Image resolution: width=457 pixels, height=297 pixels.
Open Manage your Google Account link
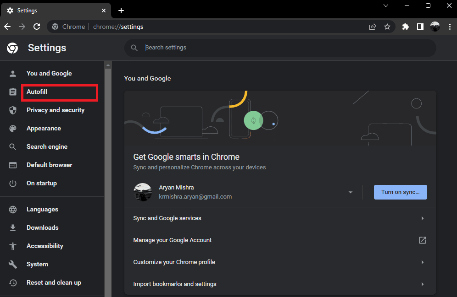[x=280, y=240]
